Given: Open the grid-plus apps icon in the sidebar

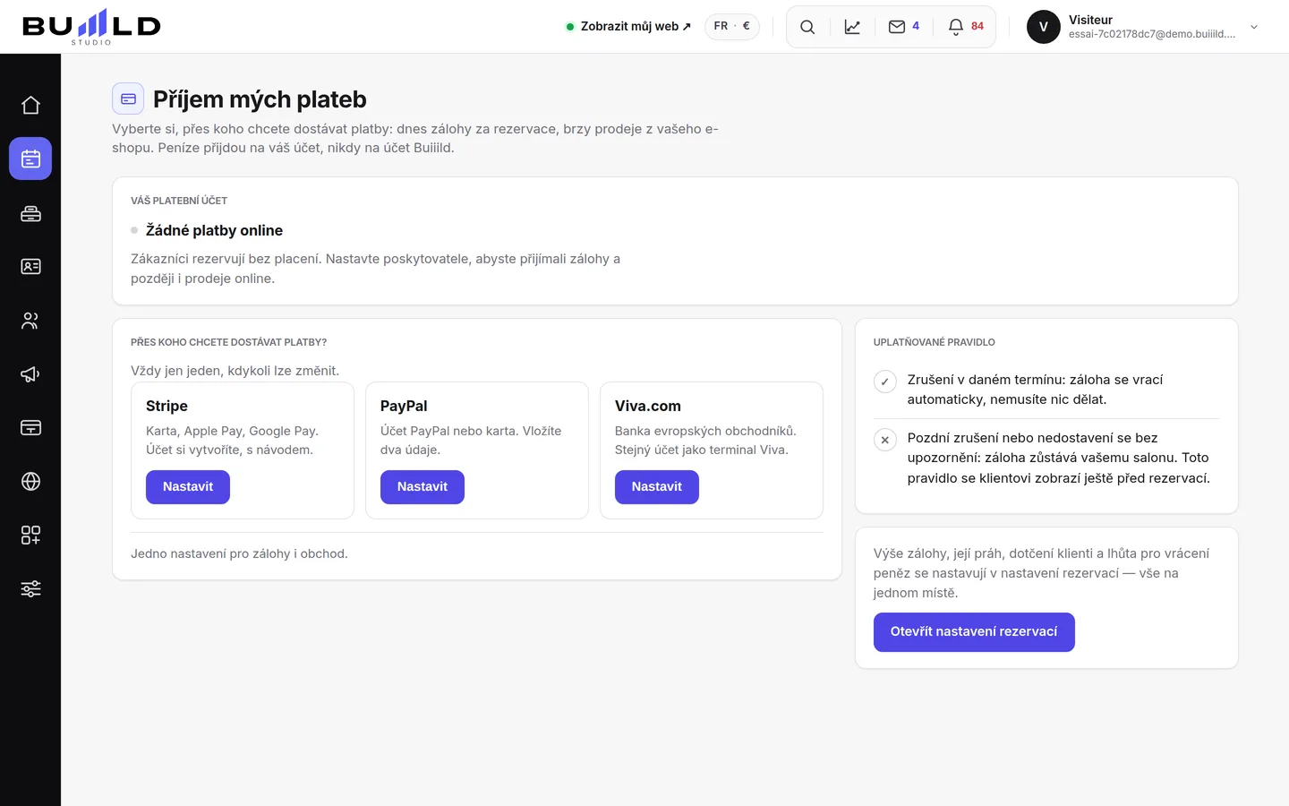Looking at the screenshot, I should (x=30, y=536).
